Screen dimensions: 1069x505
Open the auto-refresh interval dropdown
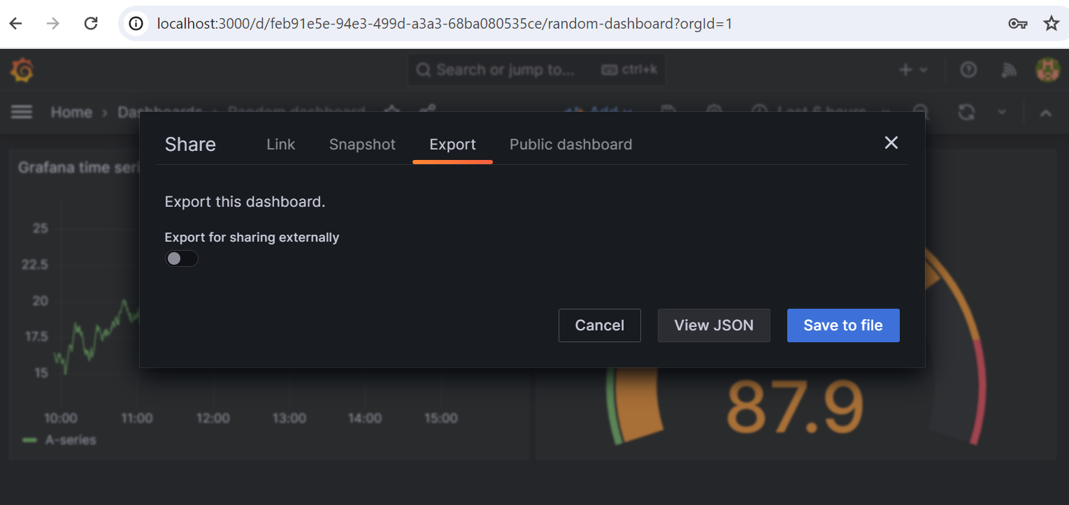coord(1002,112)
